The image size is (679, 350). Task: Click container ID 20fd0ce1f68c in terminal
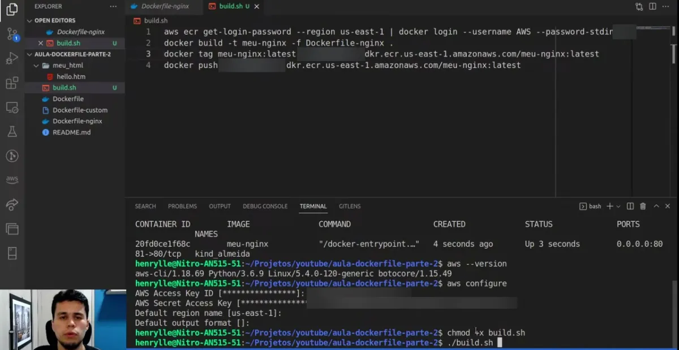pos(162,244)
